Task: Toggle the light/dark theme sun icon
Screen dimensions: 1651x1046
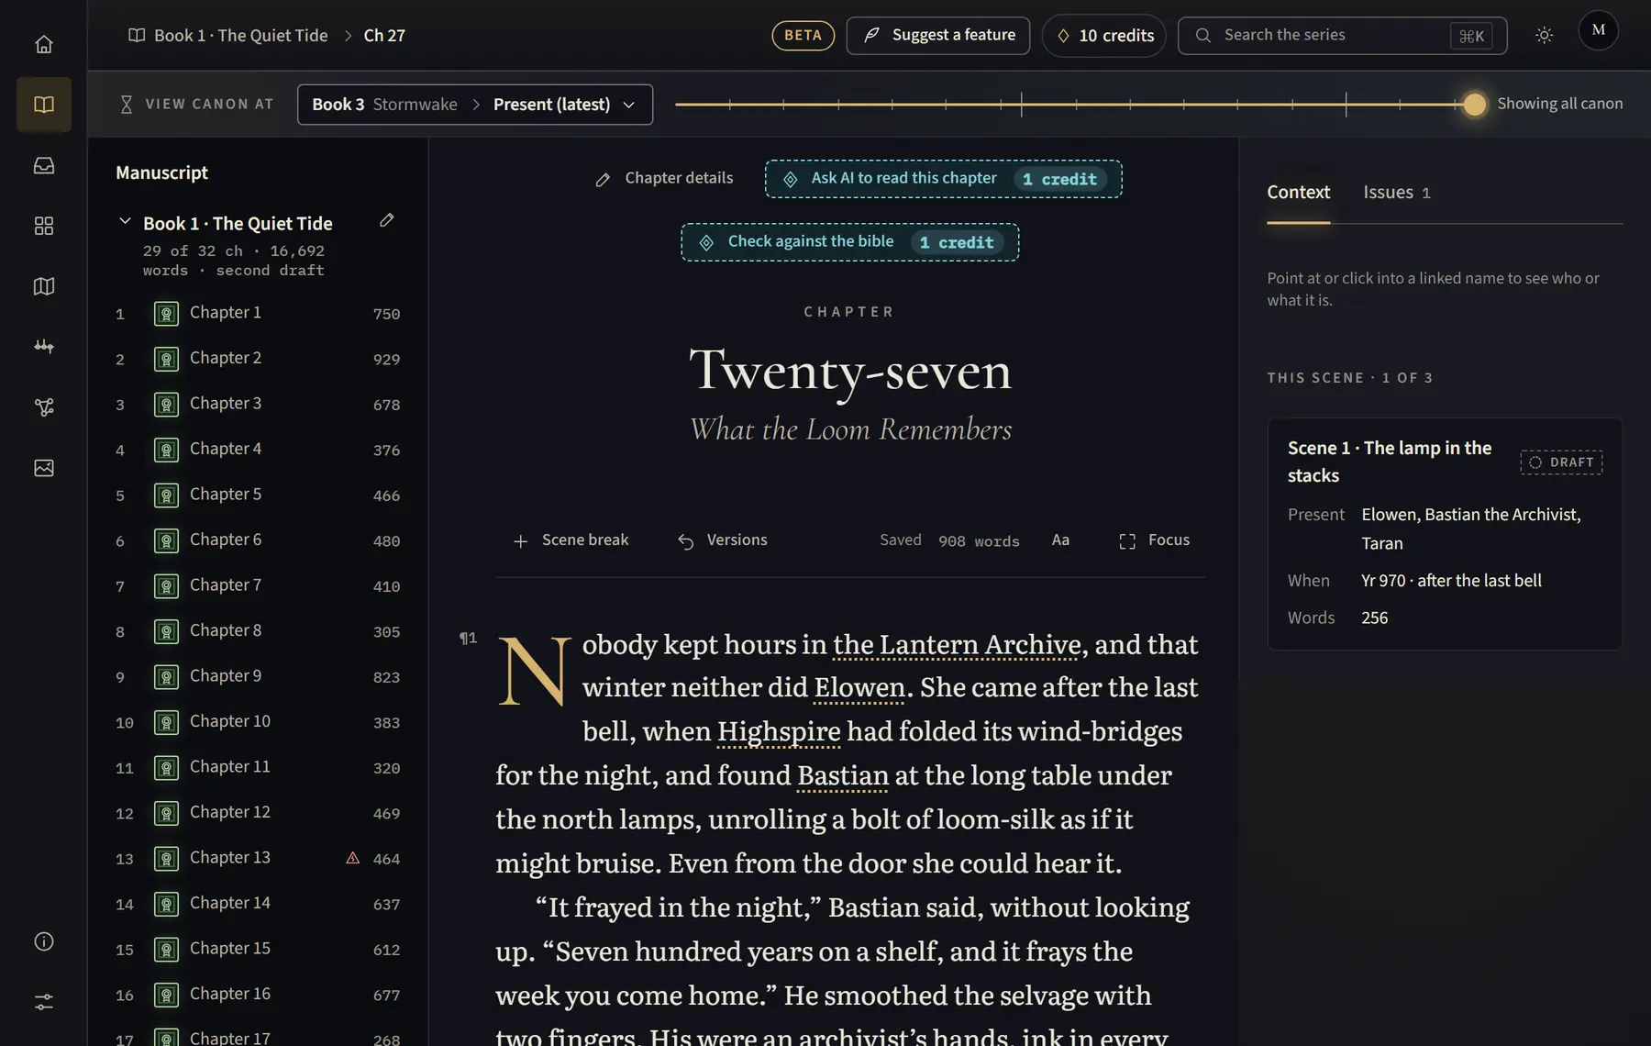Action: click(x=1544, y=35)
